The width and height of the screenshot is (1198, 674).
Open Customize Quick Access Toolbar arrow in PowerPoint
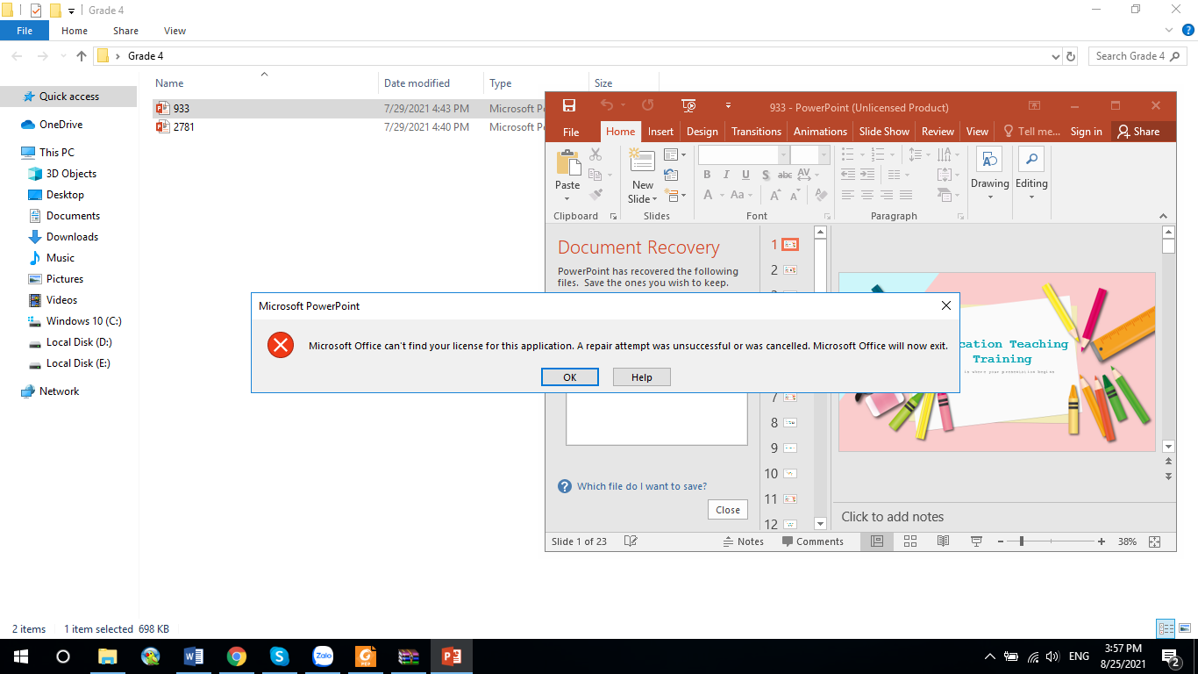pos(729,106)
